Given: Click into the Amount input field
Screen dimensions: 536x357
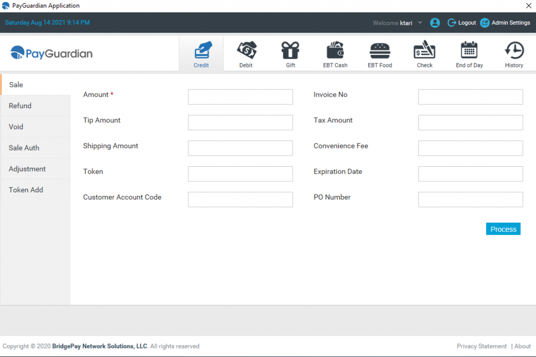Looking at the screenshot, I should coord(240,97).
